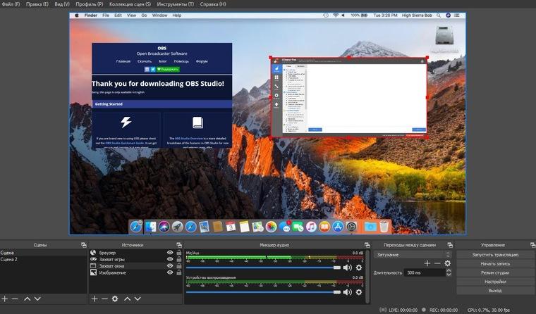Click the Trash icon in the dock preview
536x314 pixels.
[384, 227]
